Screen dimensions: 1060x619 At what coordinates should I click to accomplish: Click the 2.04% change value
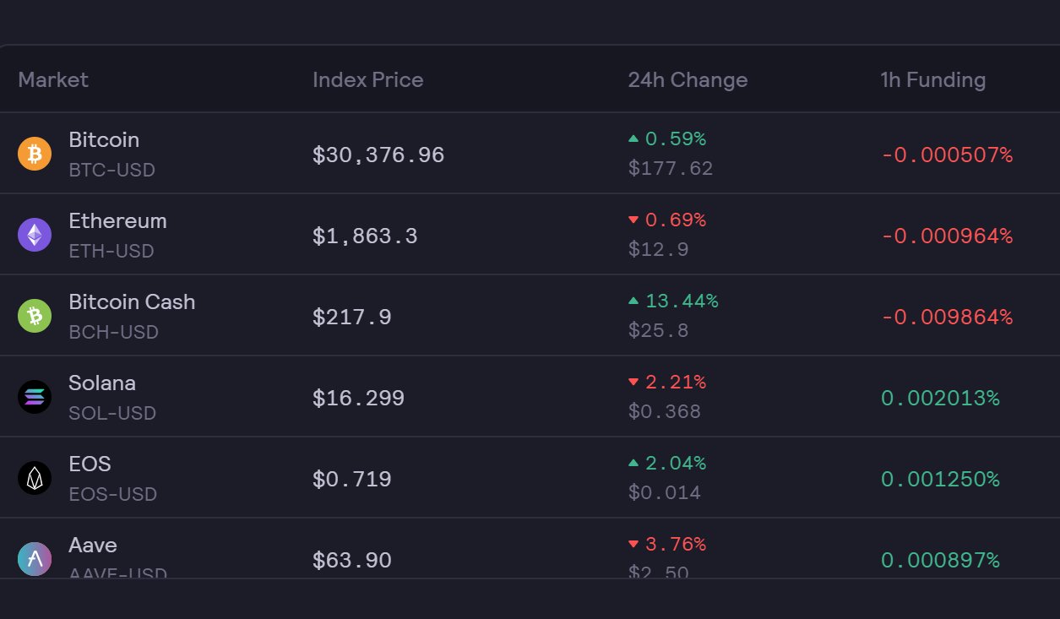pyautogui.click(x=676, y=463)
